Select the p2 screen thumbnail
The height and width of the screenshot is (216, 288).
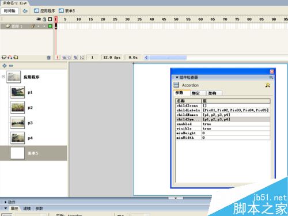pos(18,107)
